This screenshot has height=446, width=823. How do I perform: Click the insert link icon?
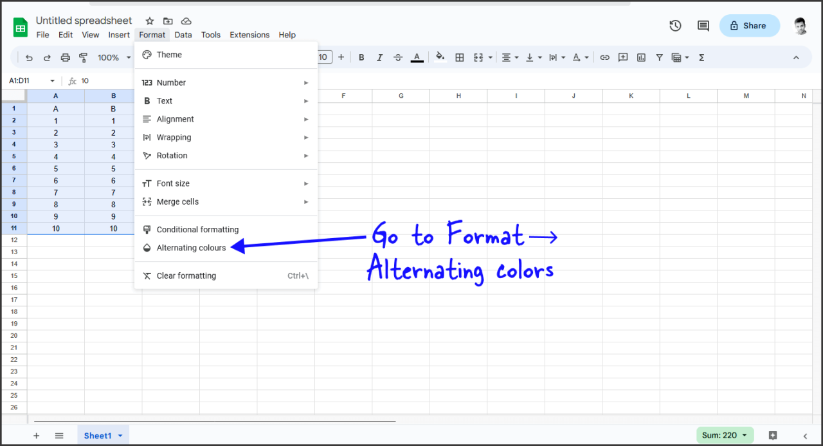(x=604, y=58)
